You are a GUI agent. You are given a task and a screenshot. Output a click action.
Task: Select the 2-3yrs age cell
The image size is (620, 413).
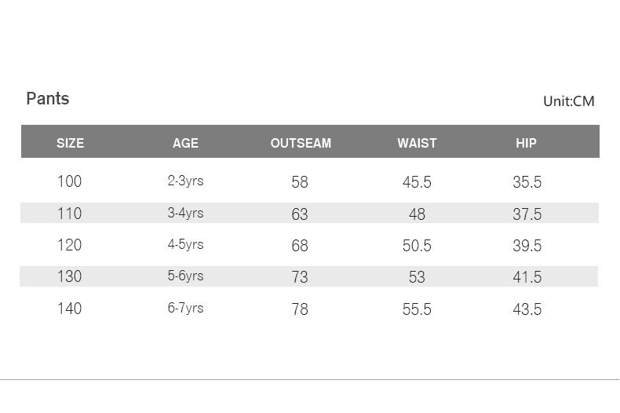tap(185, 181)
